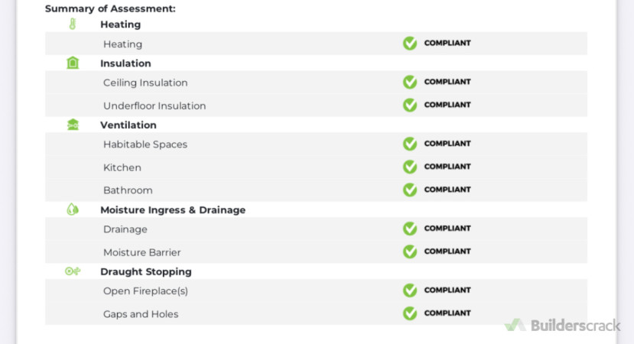Viewport: 634px width, 344px height.
Task: Click the Draught Stopping icon
Action: 73,271
